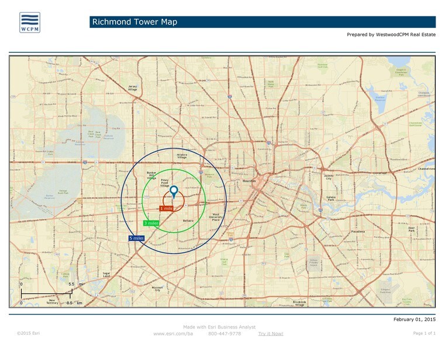This screenshot has height=343, width=445.
Task: Click the Bellaire label on map
Action: (x=188, y=221)
